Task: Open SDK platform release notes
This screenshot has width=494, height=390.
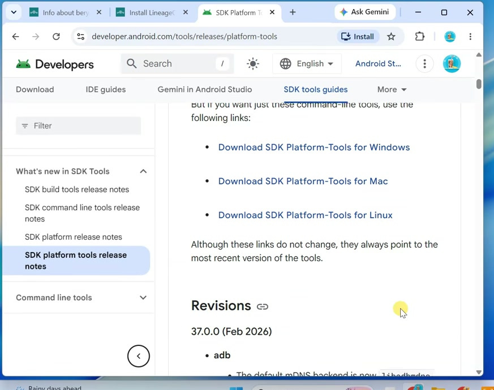Action: pyautogui.click(x=74, y=237)
